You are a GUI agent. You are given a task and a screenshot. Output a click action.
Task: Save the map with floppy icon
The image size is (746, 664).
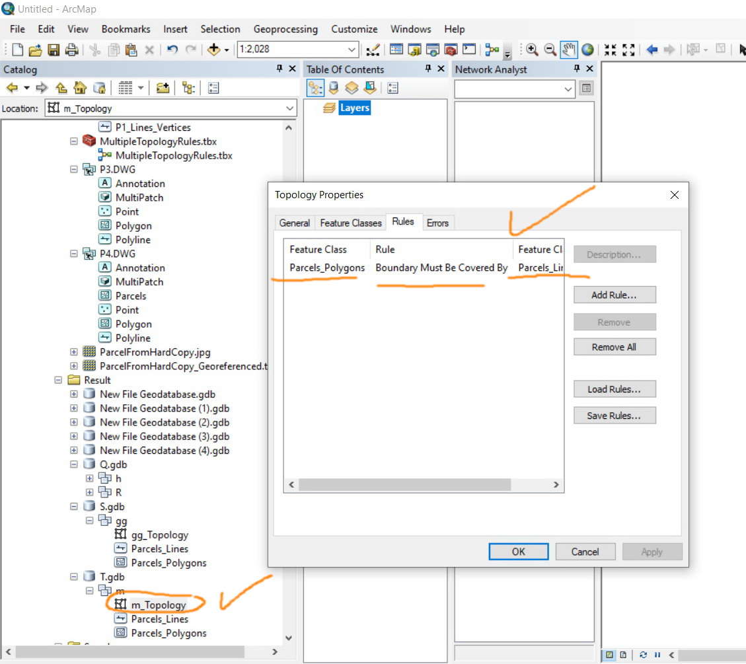pos(54,50)
